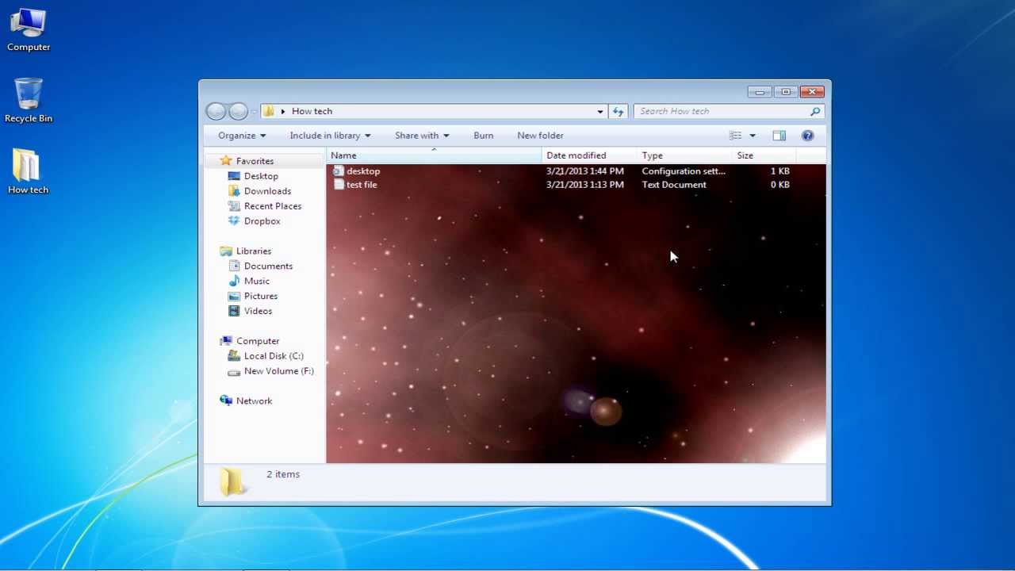
Task: Select Documents in the Libraries tree
Action: [x=268, y=266]
